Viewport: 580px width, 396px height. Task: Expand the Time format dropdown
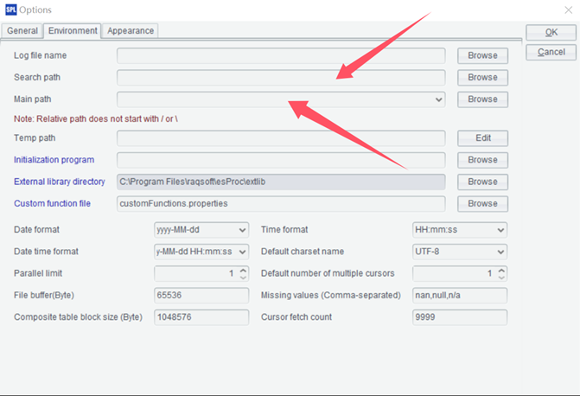pos(500,230)
